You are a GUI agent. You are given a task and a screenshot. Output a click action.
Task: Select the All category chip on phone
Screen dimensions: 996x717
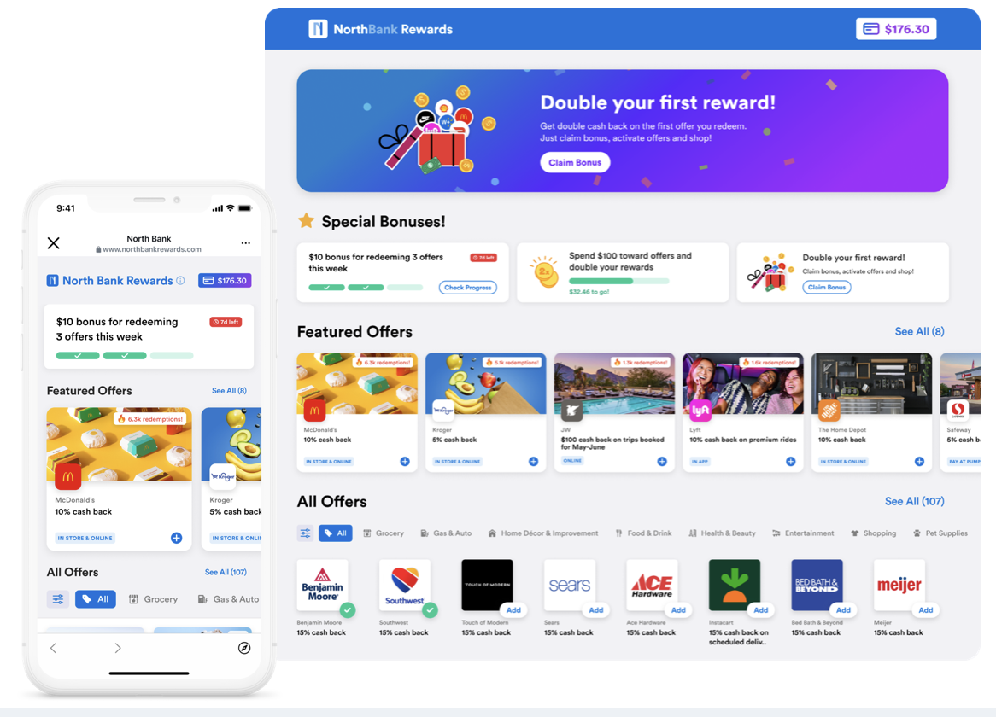pyautogui.click(x=96, y=599)
